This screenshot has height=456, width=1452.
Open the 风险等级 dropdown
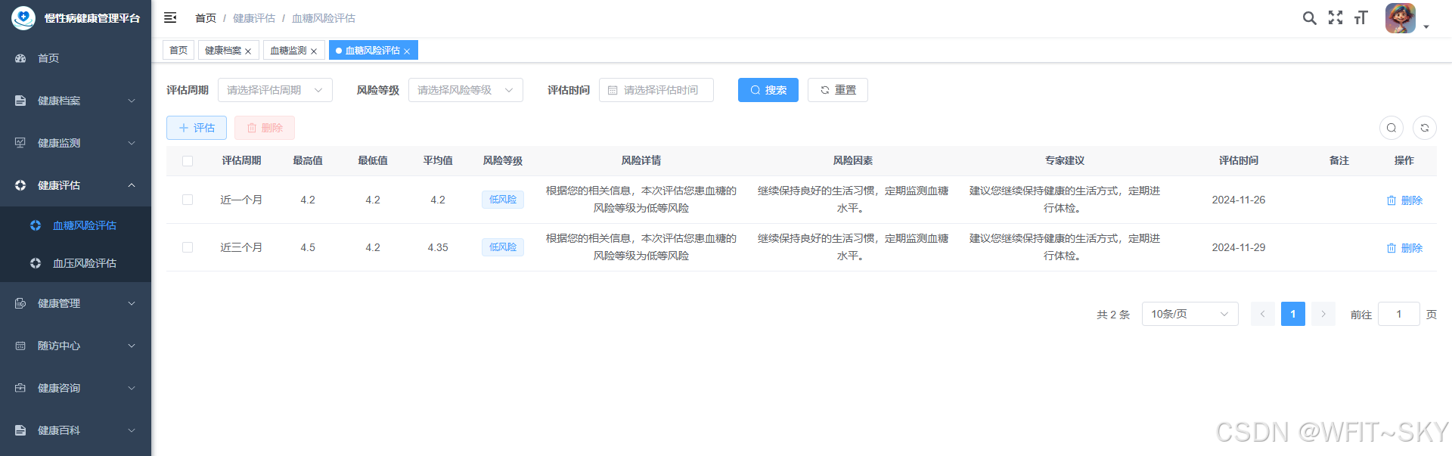466,90
